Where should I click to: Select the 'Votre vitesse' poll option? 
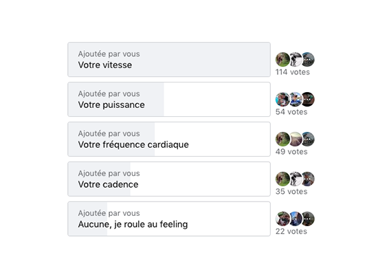point(169,60)
